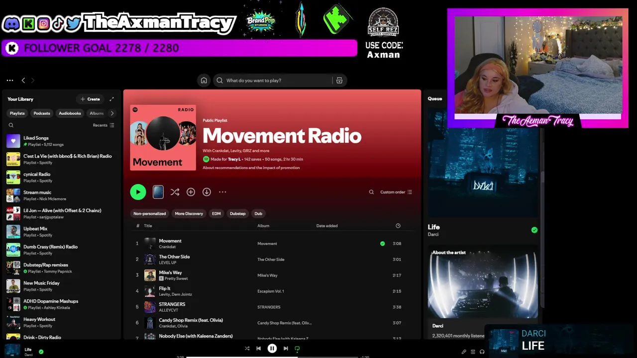Sort by the Title column header
Screen dimensions: 637x358
(x=148, y=226)
